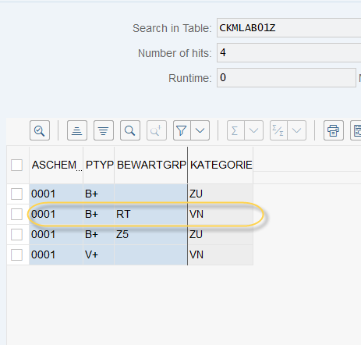This screenshot has height=345, width=361.
Task: Print the table with the printer icon
Action: [x=334, y=130]
